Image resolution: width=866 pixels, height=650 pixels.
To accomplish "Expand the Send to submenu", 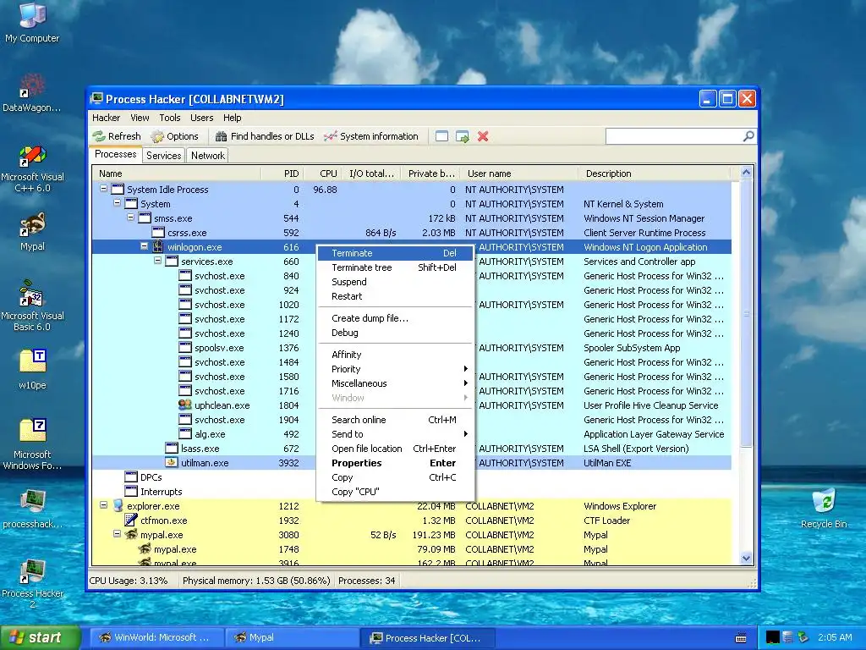I will [x=396, y=434].
